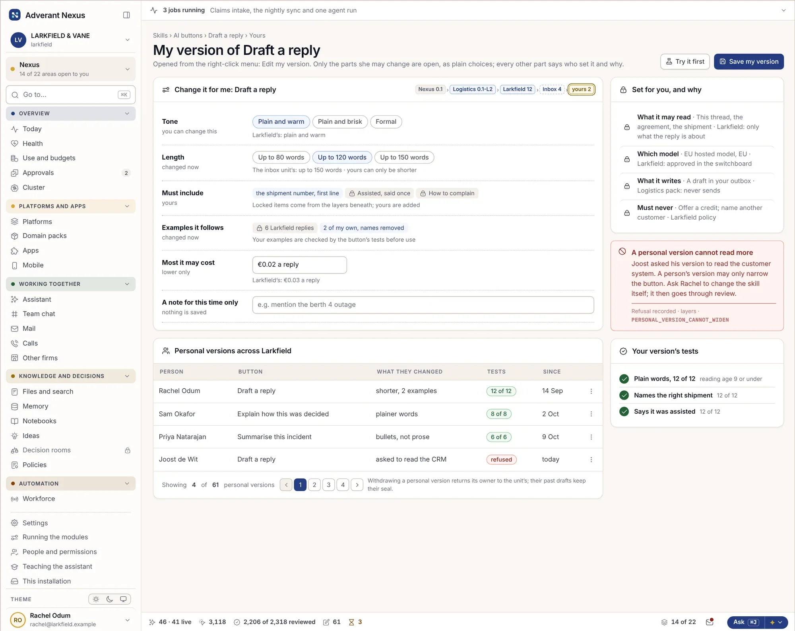
Task: Go to AI buttons breadcrumb
Action: coord(188,35)
